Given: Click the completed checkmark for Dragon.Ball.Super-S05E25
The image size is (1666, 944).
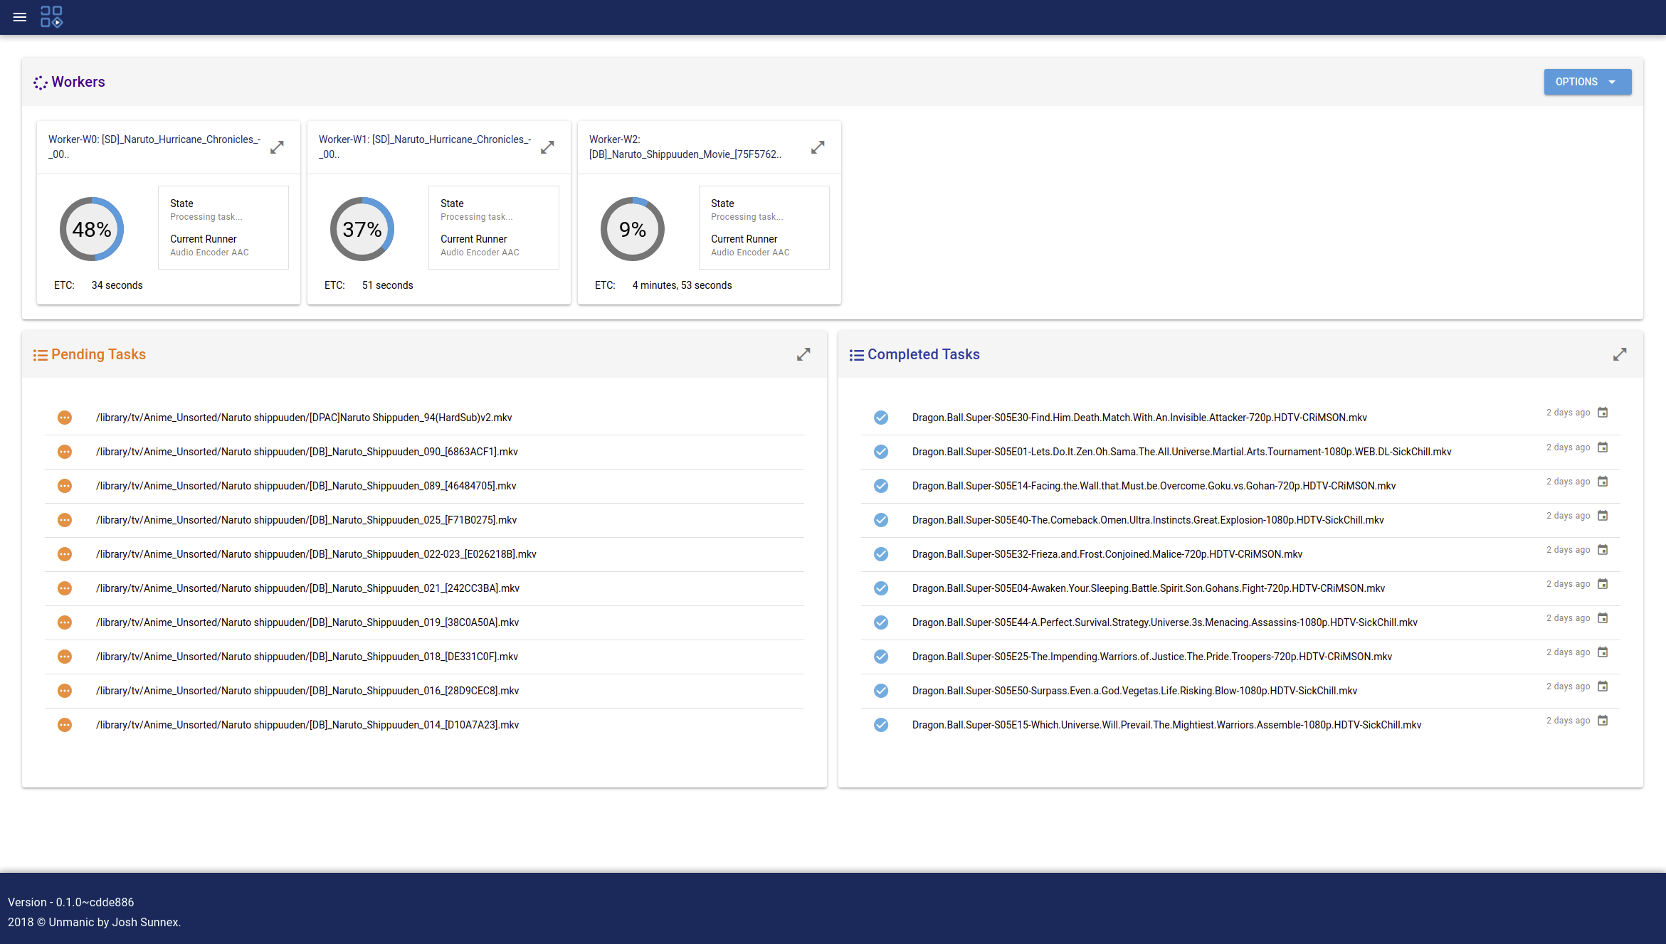Looking at the screenshot, I should [x=881, y=657].
